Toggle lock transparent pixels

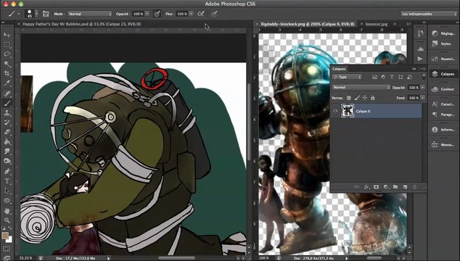click(349, 98)
